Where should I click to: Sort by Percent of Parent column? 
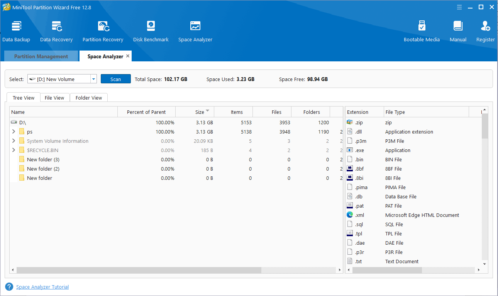pos(146,112)
